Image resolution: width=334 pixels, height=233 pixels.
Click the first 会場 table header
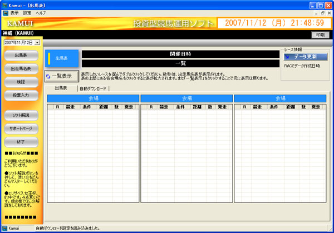tap(93, 98)
